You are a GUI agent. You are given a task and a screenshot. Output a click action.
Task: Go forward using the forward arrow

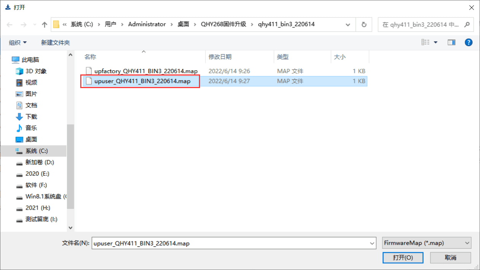click(24, 25)
